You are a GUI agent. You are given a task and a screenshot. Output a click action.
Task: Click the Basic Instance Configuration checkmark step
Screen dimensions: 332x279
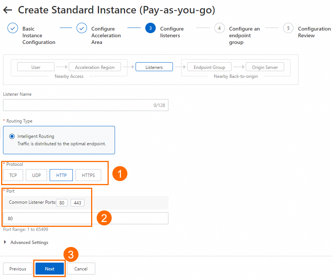pyautogui.click(x=13, y=28)
